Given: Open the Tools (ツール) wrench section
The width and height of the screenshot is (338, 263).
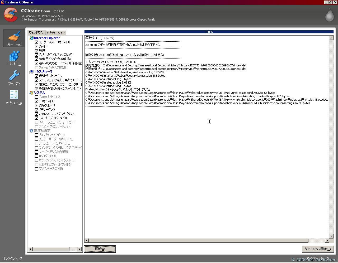Looking at the screenshot, I should (x=14, y=77).
